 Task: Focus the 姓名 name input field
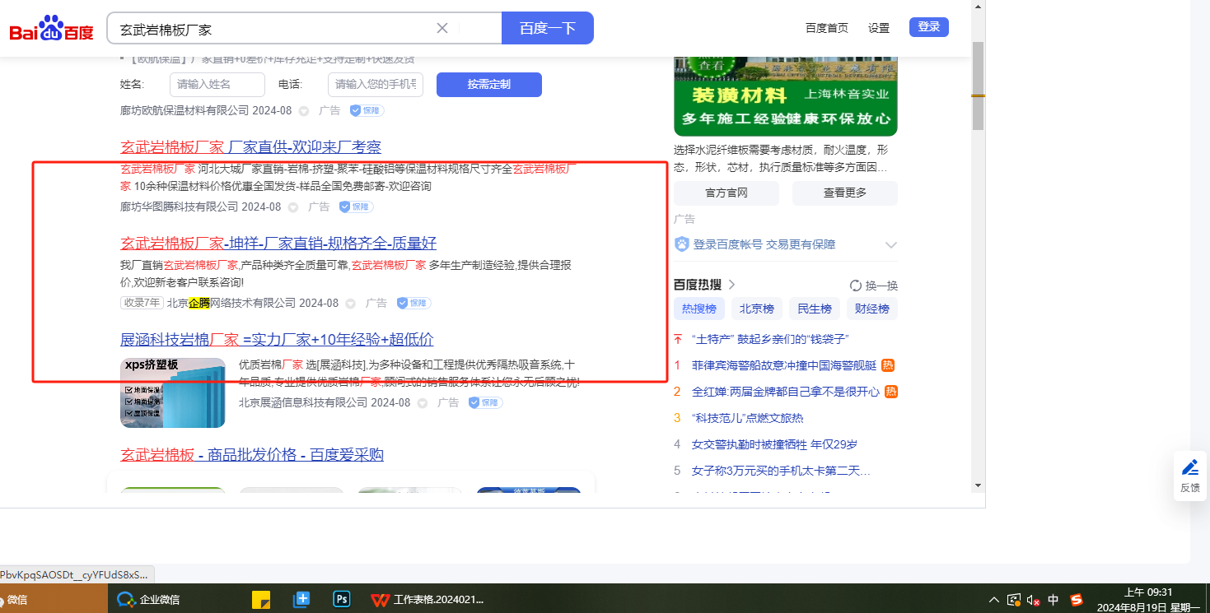click(217, 84)
